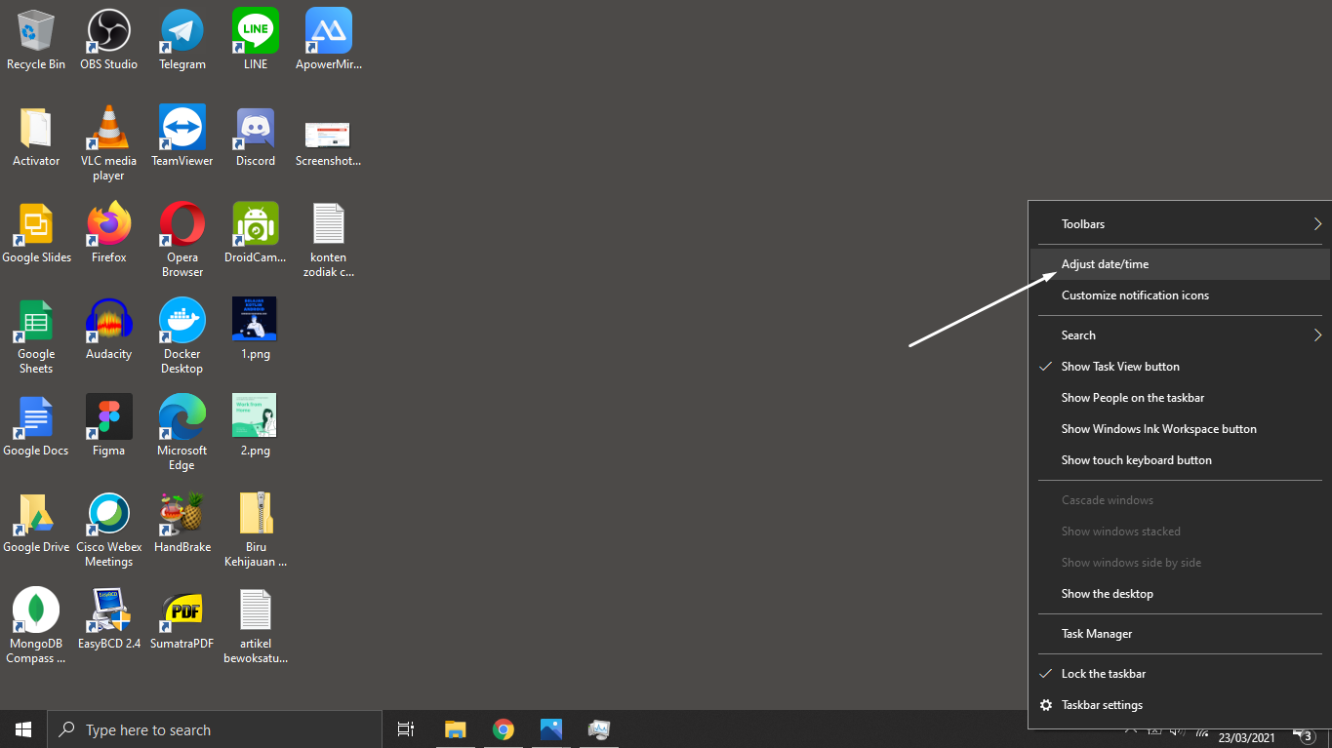Select the TeamViewer shortcut
The height and width of the screenshot is (748, 1332).
(182, 128)
